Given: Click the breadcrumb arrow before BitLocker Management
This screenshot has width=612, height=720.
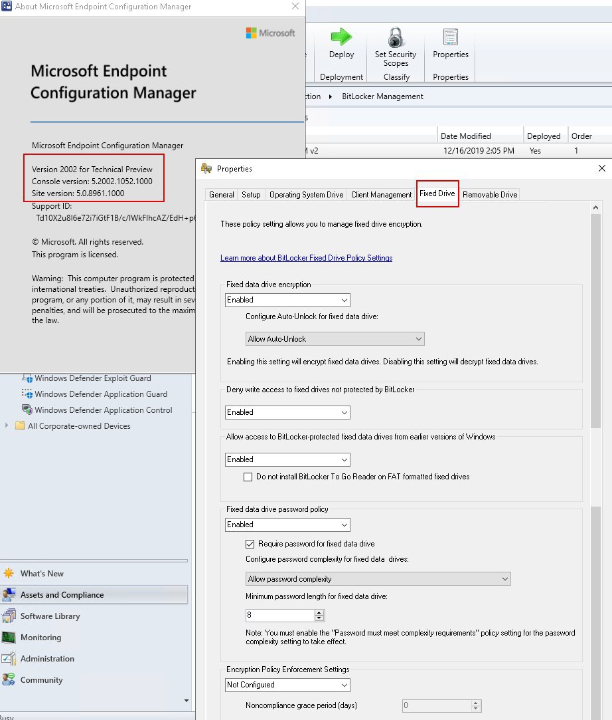Looking at the screenshot, I should click(331, 96).
